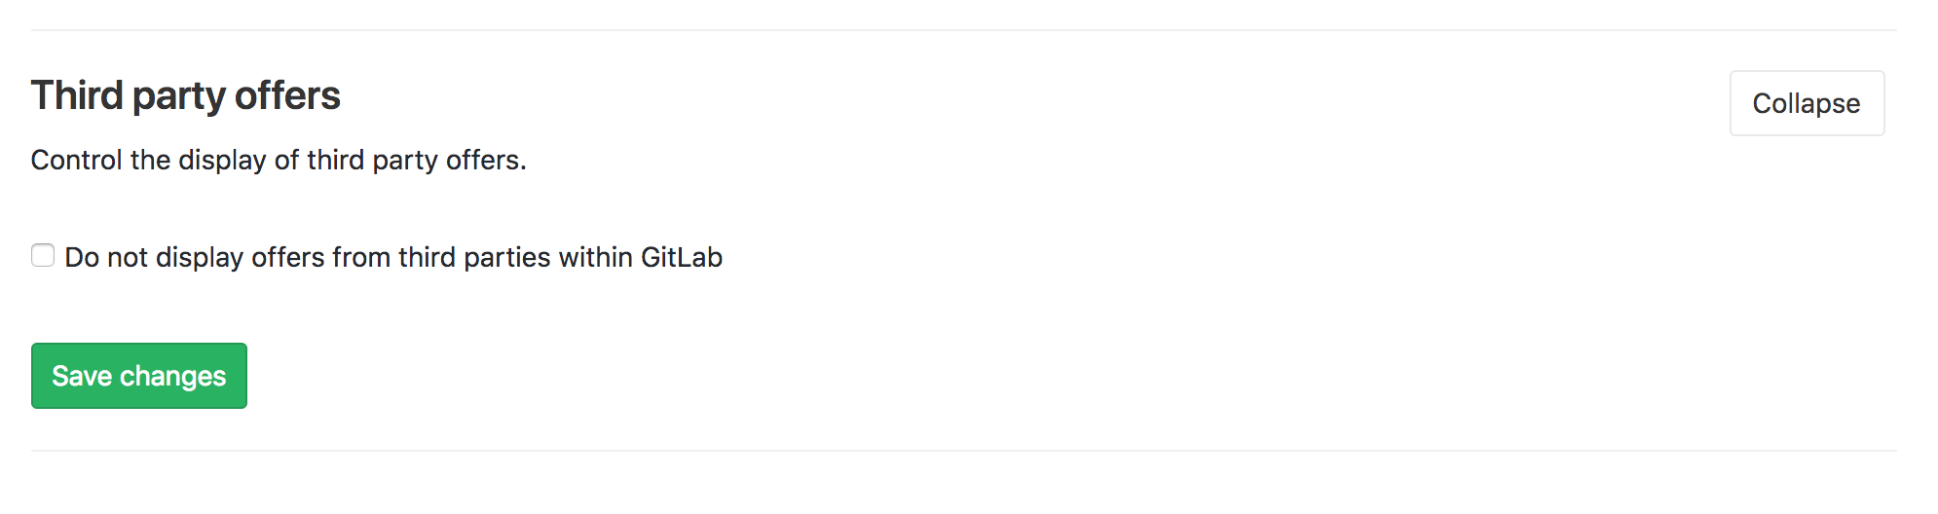The width and height of the screenshot is (1938, 514).
Task: Click the word GitLab in the checkbox label
Action: [x=682, y=257]
